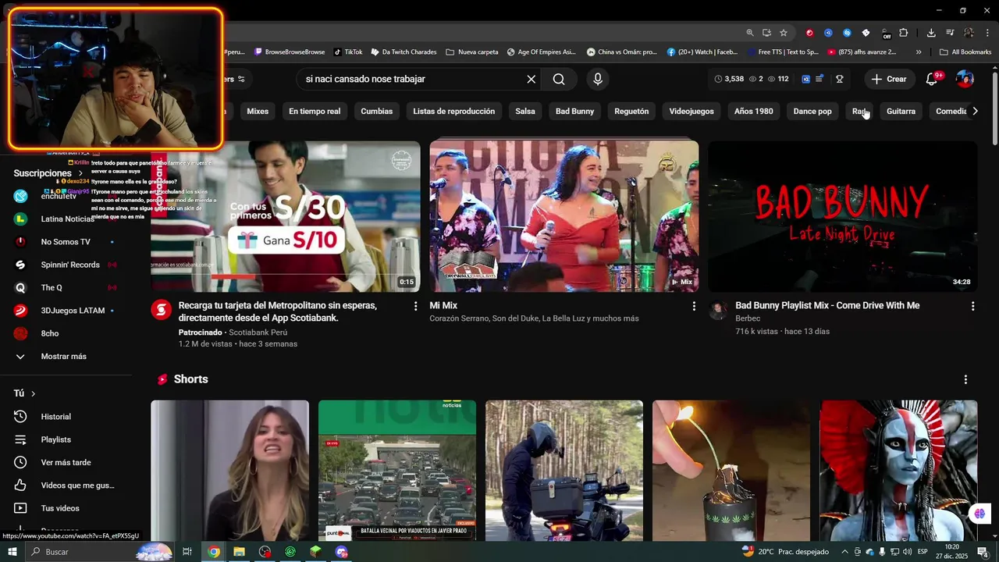
Task: Click the magnifier search button
Action: point(559,79)
